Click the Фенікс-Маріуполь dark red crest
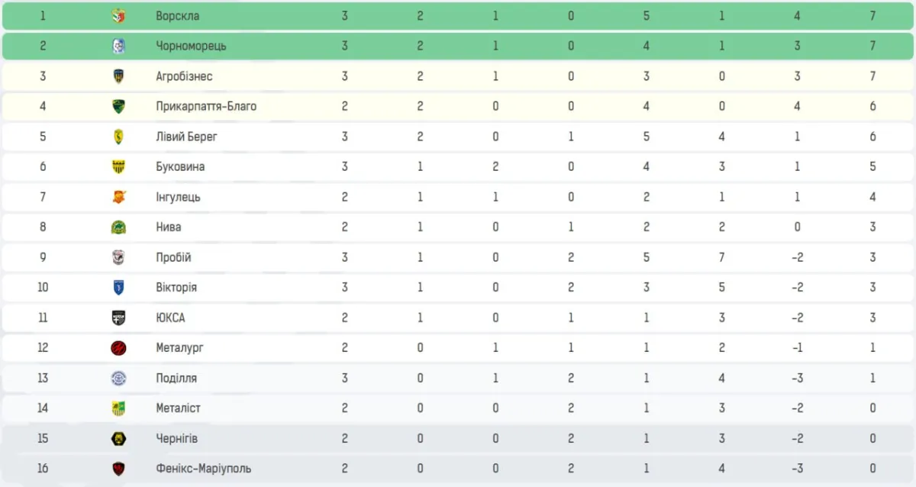The width and height of the screenshot is (916, 487). (x=118, y=469)
